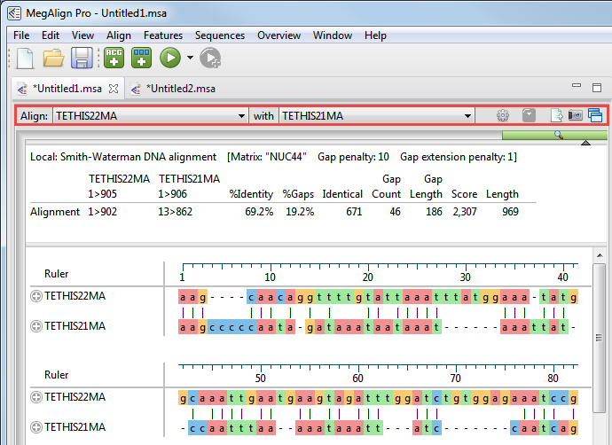
Task: Click the Gap Count value 46
Action: [395, 212]
